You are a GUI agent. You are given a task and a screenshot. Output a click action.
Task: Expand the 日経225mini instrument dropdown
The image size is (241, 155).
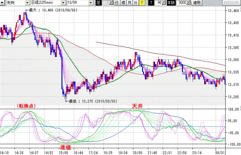[x=63, y=3]
